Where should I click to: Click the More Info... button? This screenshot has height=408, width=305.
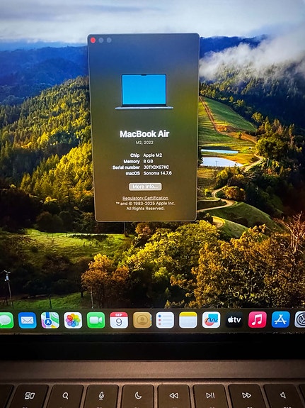(x=145, y=187)
